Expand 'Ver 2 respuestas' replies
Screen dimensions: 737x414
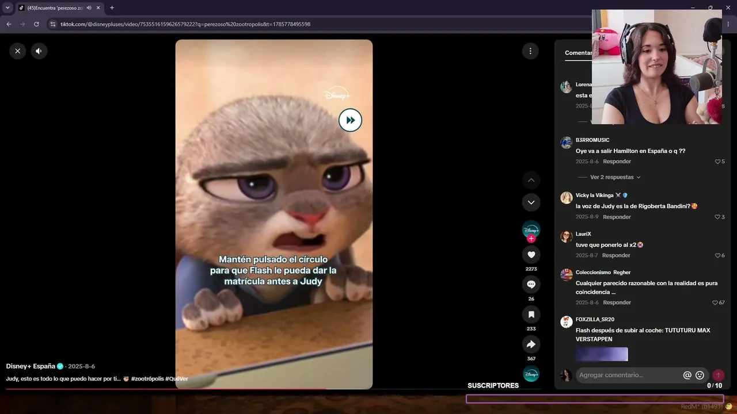(x=615, y=177)
